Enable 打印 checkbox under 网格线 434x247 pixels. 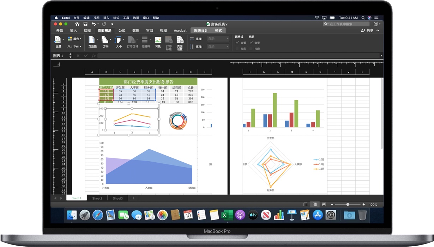(x=237, y=48)
